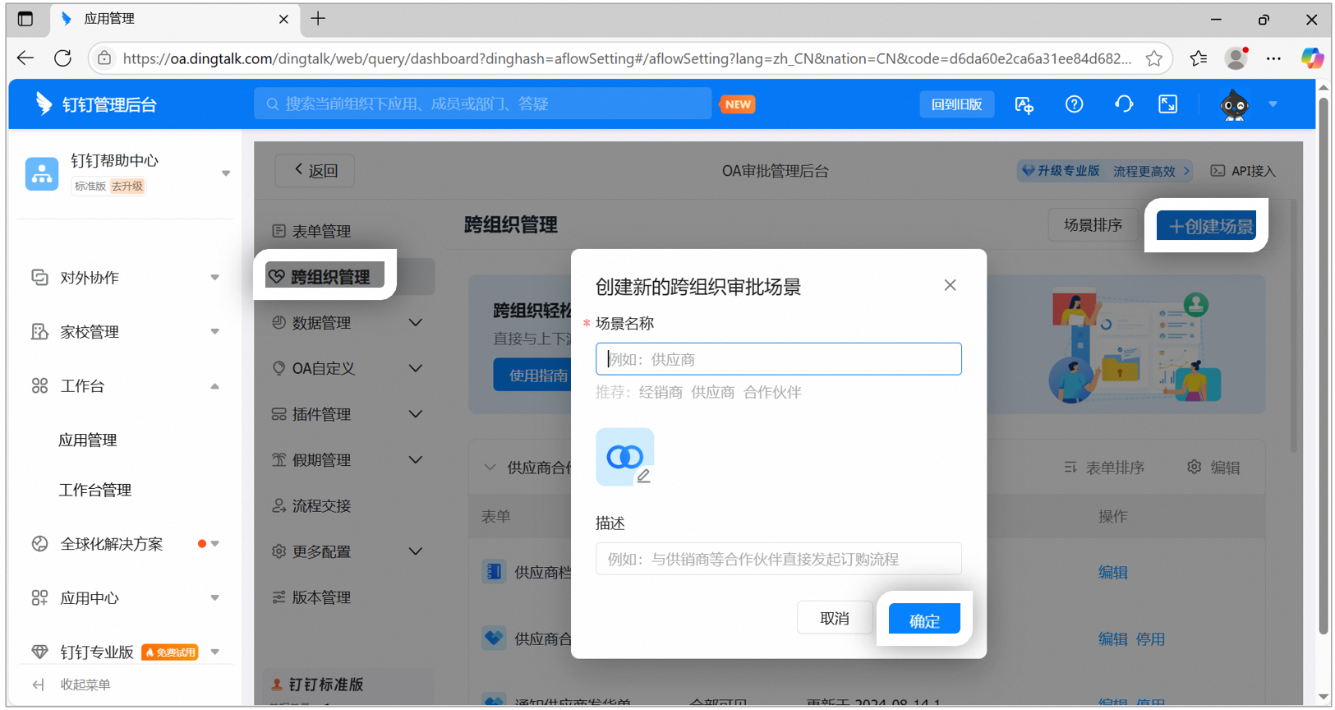This screenshot has height=710, width=1335.
Task: Click the DingTalk admin console logo
Action: coord(95,104)
